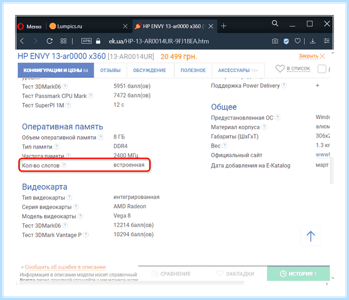This screenshot has height=300, width=349.
Task: Open the Easy Setup sliders icon
Action: coord(326,41)
